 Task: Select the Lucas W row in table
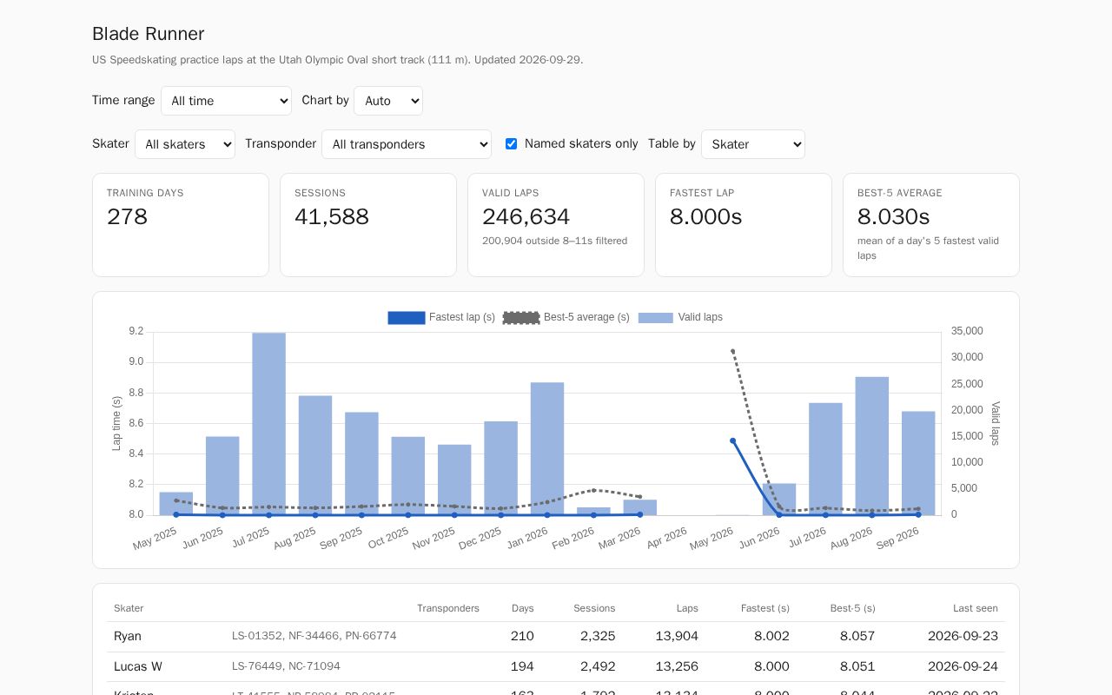pyautogui.click(x=556, y=666)
